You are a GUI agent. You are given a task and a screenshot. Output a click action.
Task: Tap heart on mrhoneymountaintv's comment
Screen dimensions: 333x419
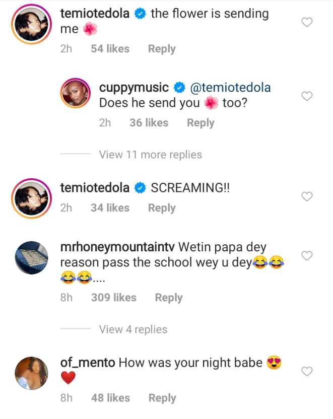(x=307, y=256)
